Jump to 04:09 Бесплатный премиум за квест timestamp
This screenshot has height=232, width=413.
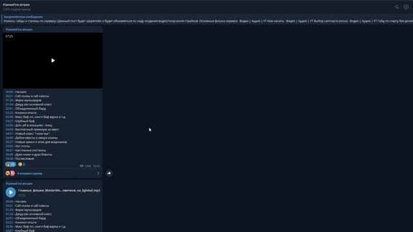coord(9,130)
